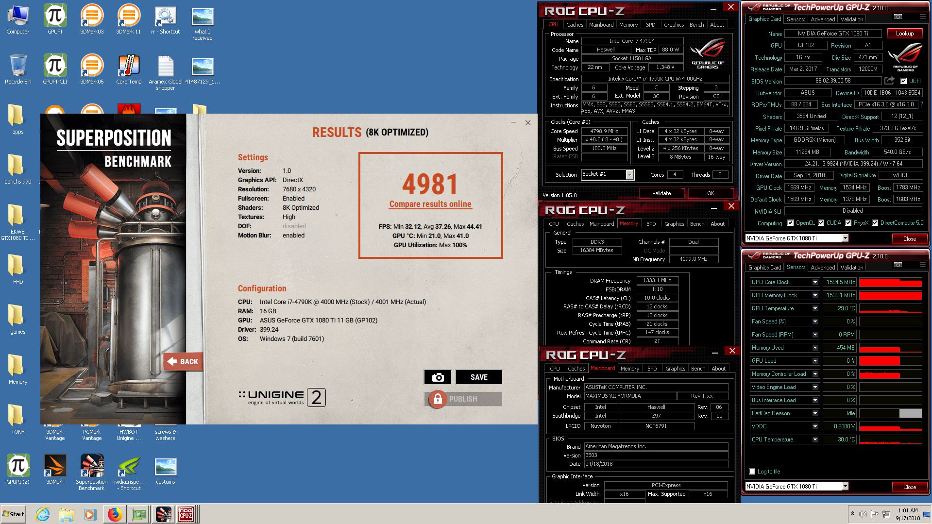The height and width of the screenshot is (524, 932).
Task: Click the ROG CPU-Z taskbar button
Action: click(186, 514)
